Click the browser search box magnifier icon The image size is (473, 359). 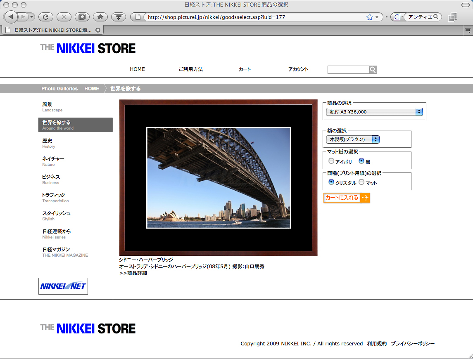(435, 17)
